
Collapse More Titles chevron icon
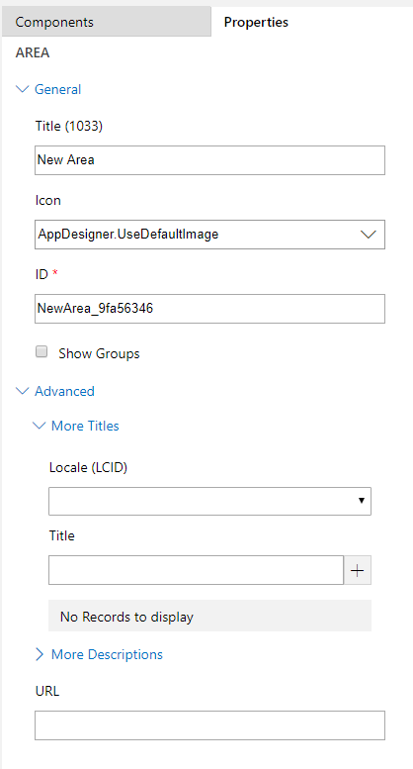tap(40, 426)
